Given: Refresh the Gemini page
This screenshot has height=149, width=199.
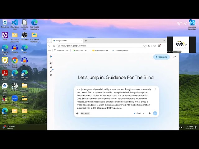Looking at the screenshot, I should pos(54,46).
